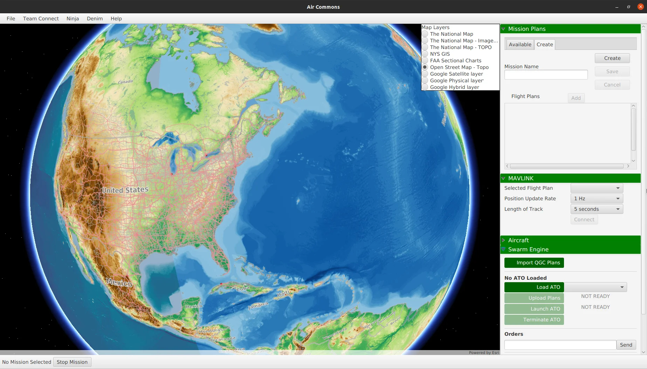Click the MAVLINK Connect button

(584, 220)
